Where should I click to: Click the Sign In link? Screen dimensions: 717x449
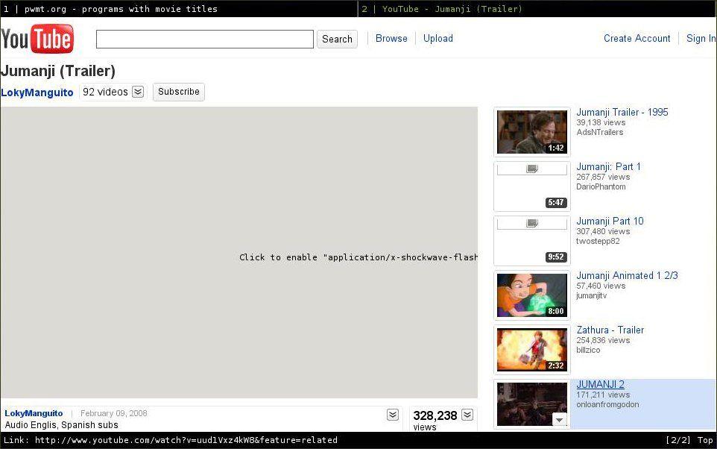(701, 39)
